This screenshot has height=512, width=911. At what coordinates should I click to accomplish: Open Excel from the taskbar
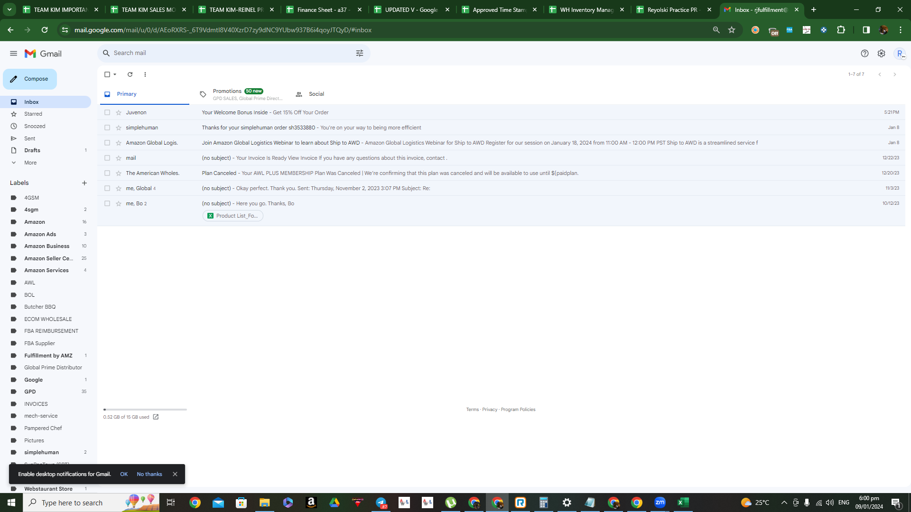(683, 503)
